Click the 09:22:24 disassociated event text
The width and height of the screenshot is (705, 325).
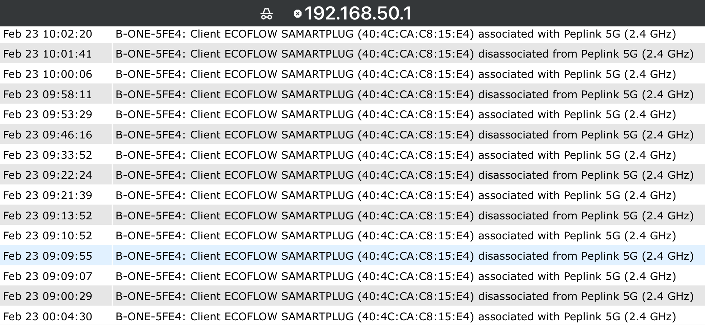404,175
